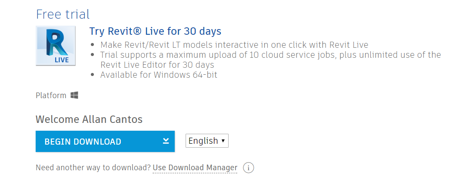Click the BEGIN DOWNLOAD button
Screen dimensions: 462x185
(105, 142)
